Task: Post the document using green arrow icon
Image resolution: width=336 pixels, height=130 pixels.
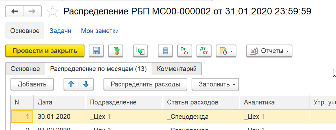Action: click(x=116, y=51)
